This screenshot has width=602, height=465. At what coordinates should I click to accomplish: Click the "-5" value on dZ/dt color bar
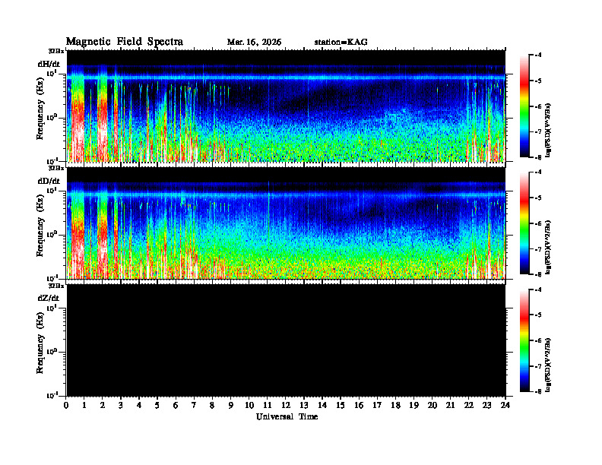tap(538, 315)
